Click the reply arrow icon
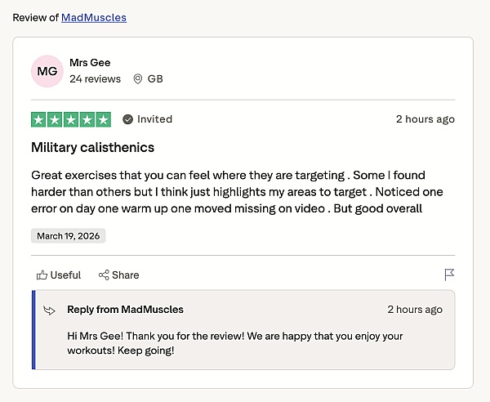Viewport: 490px width, 402px height. click(x=50, y=310)
